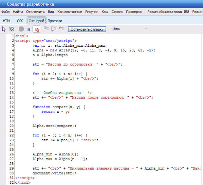This screenshot has height=185, width=203.
Task: Switch to the HTML tab
Action: coord(7,21)
